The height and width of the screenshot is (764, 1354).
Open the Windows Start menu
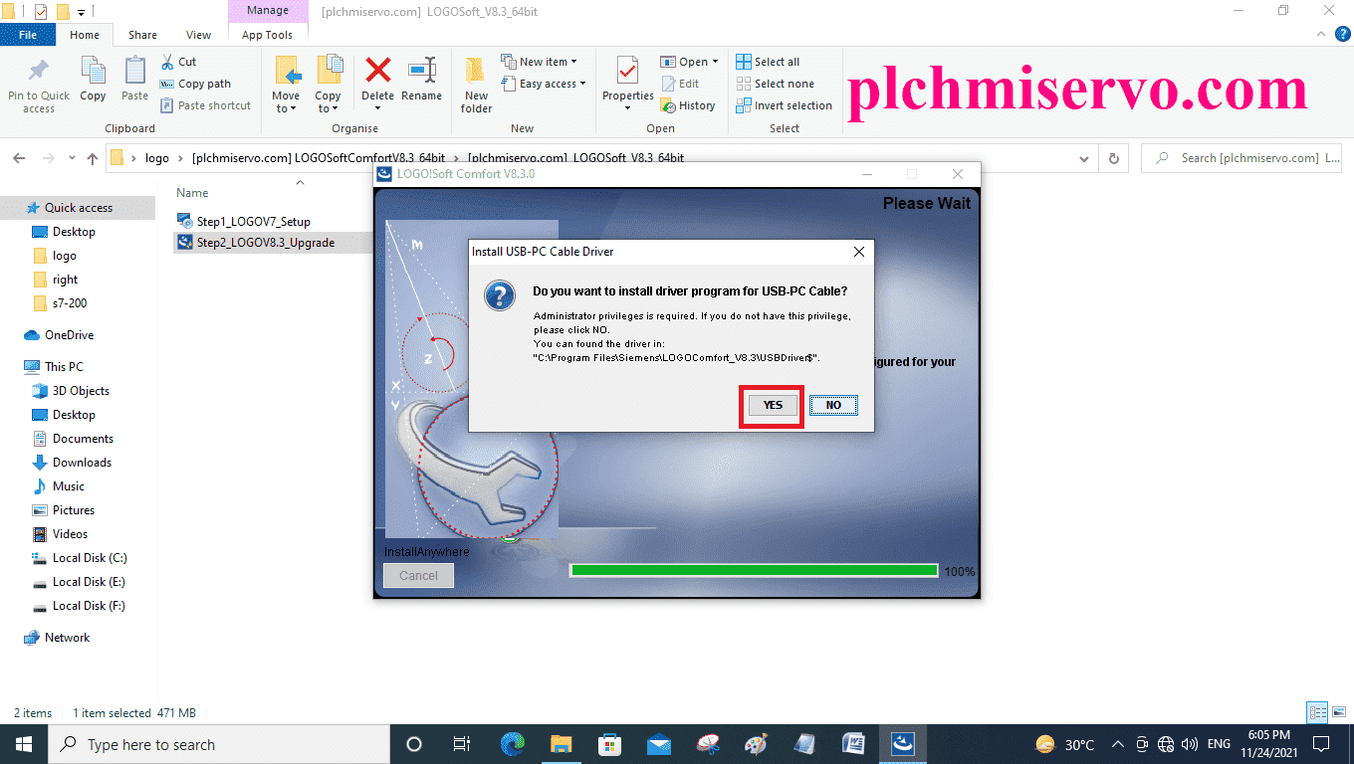[x=24, y=744]
